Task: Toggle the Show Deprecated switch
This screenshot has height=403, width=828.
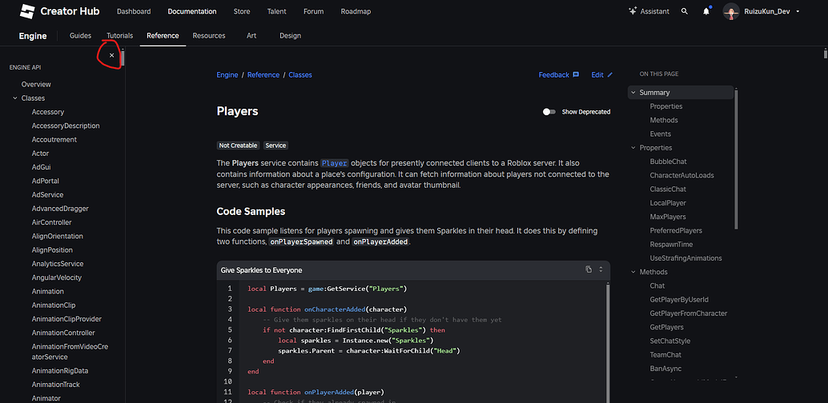Action: pyautogui.click(x=549, y=112)
